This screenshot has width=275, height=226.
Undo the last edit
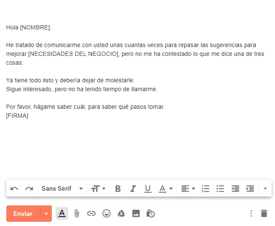tap(14, 189)
